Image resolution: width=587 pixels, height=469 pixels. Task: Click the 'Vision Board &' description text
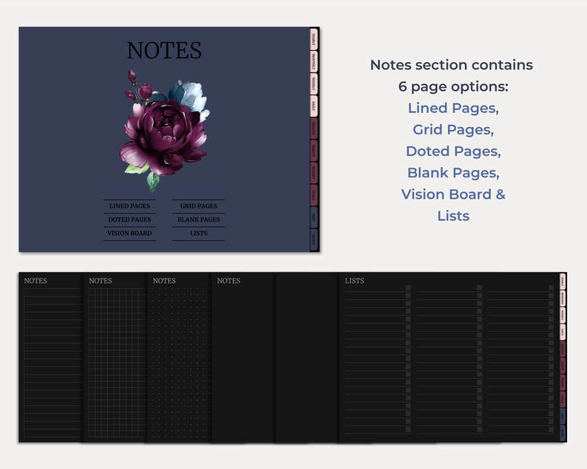(453, 194)
